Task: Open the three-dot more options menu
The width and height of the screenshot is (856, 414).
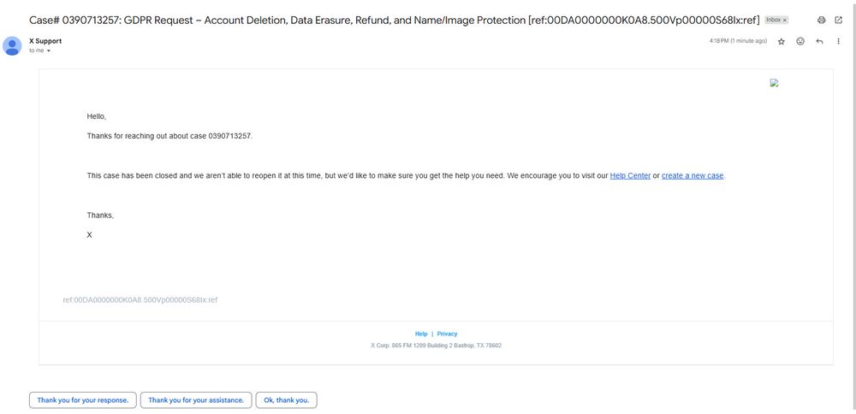Action: click(839, 41)
